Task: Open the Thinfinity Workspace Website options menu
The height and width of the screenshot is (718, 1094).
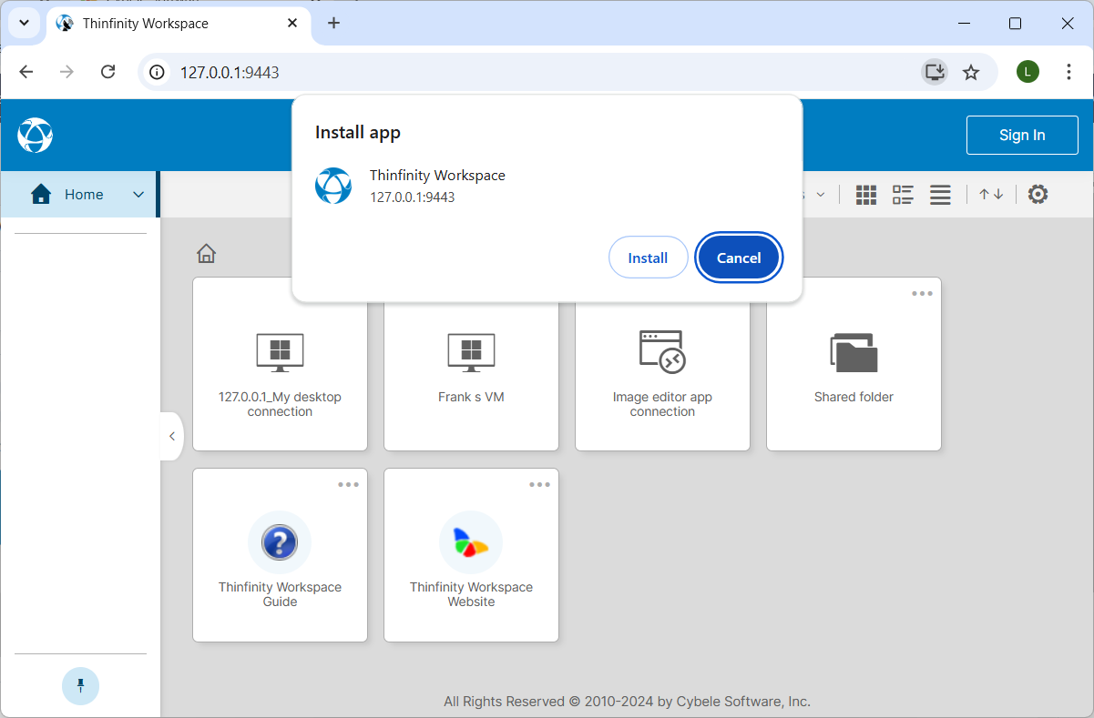Action: click(x=539, y=485)
